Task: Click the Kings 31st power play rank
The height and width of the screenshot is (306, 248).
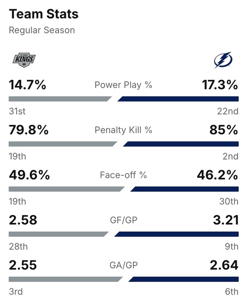Action: [17, 111]
